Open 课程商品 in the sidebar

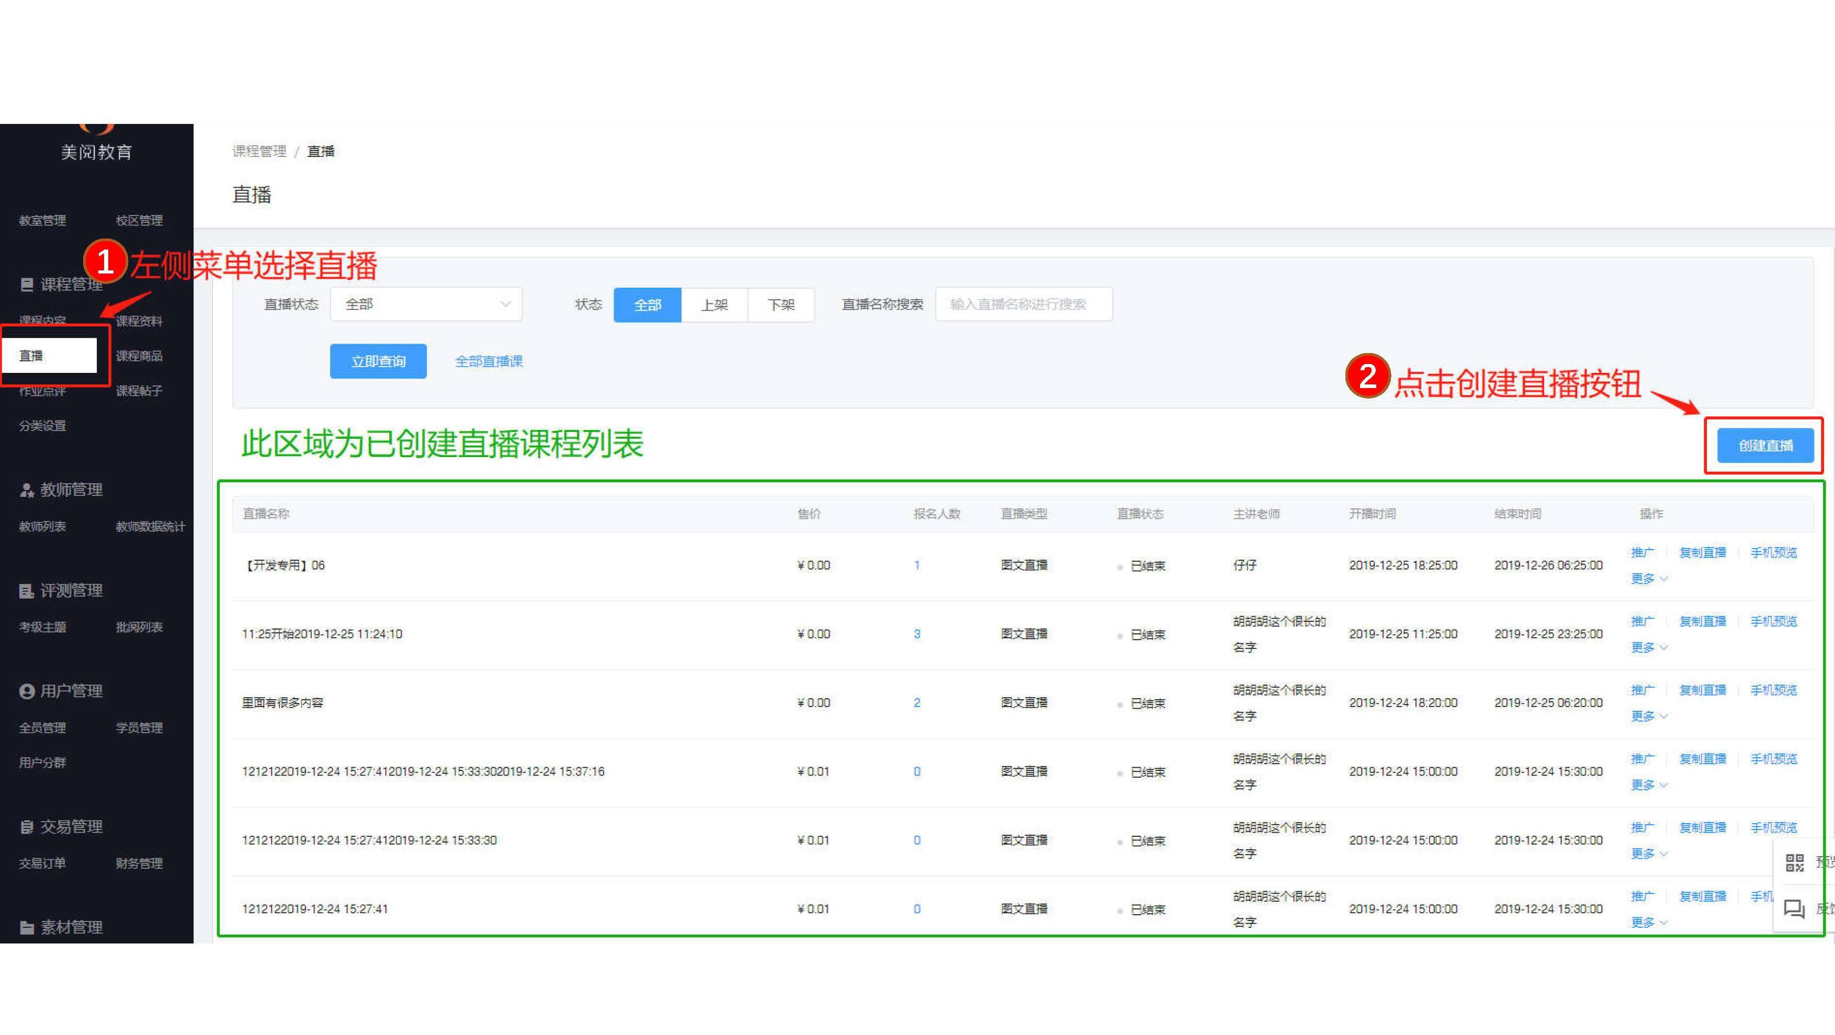coord(139,356)
